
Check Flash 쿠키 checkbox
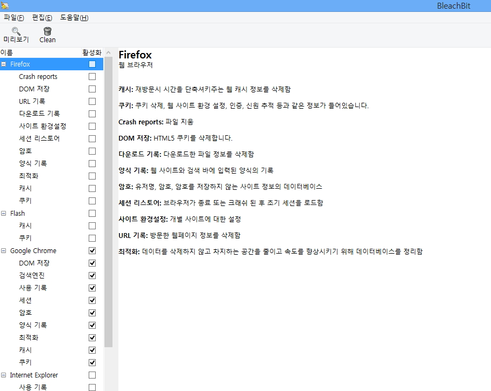pyautogui.click(x=92, y=238)
